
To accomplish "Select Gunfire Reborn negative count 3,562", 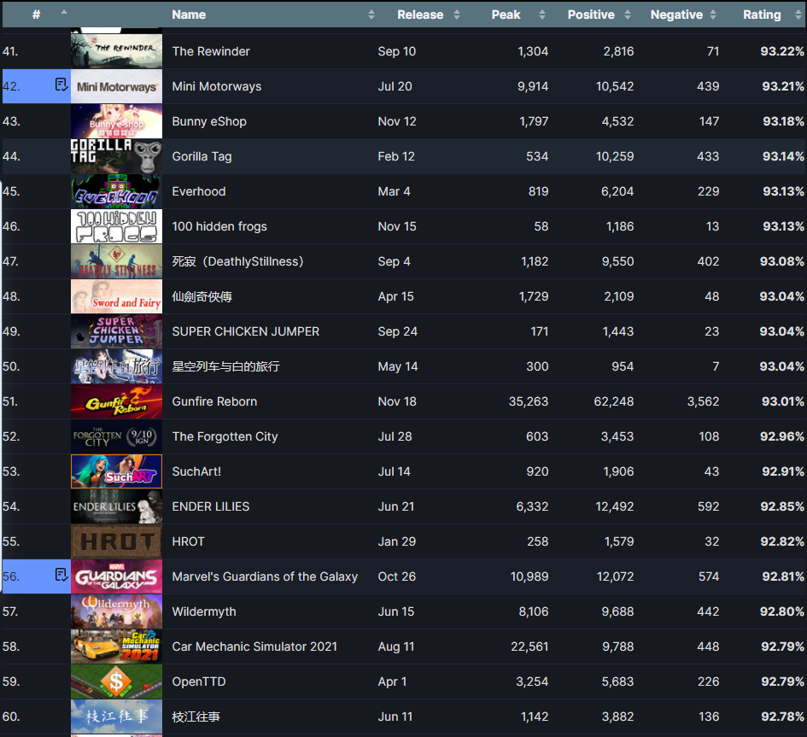I will [x=703, y=401].
